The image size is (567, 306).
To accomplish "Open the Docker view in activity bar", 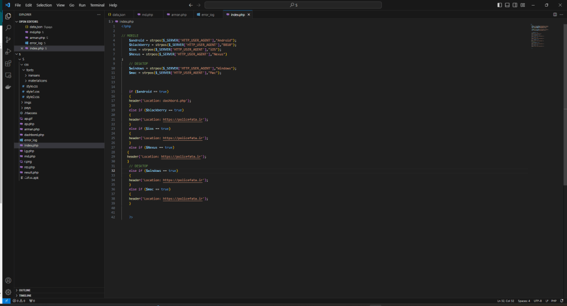I will point(8,87).
